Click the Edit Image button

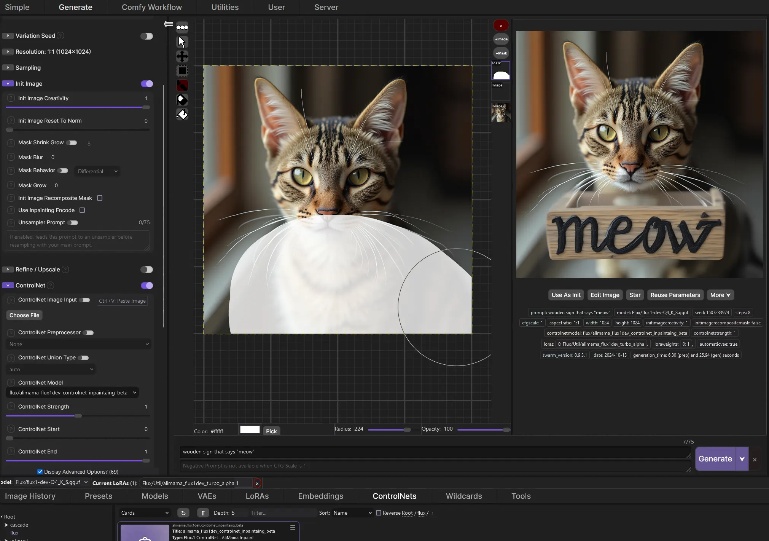pyautogui.click(x=605, y=295)
